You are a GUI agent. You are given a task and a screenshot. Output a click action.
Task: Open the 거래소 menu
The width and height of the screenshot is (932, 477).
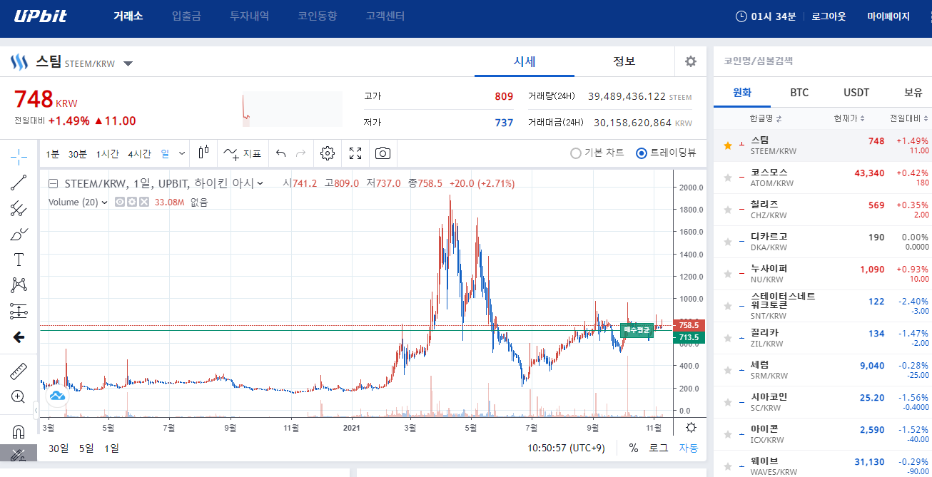click(128, 16)
